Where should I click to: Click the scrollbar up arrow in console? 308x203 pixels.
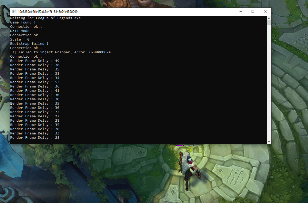click(269, 18)
